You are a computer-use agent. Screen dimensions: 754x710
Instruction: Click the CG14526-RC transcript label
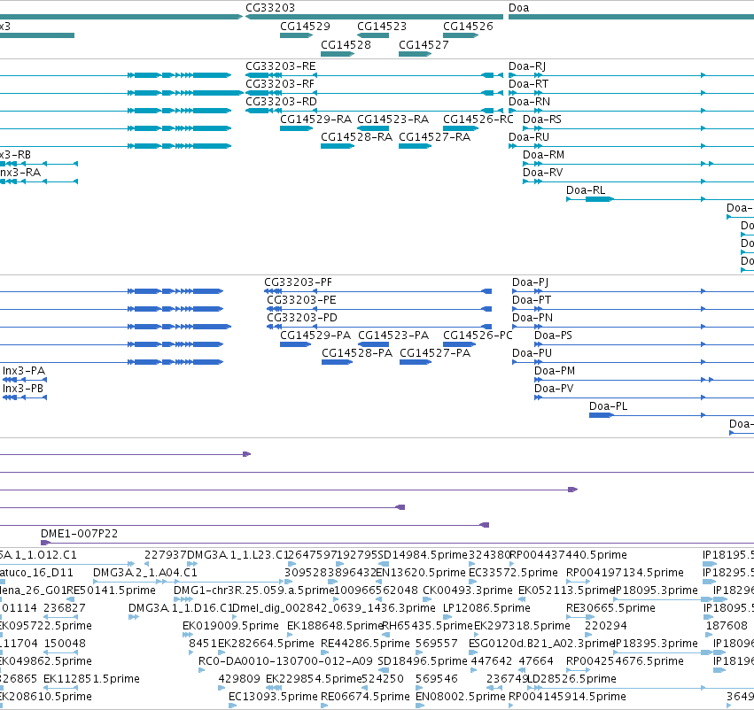(x=478, y=120)
